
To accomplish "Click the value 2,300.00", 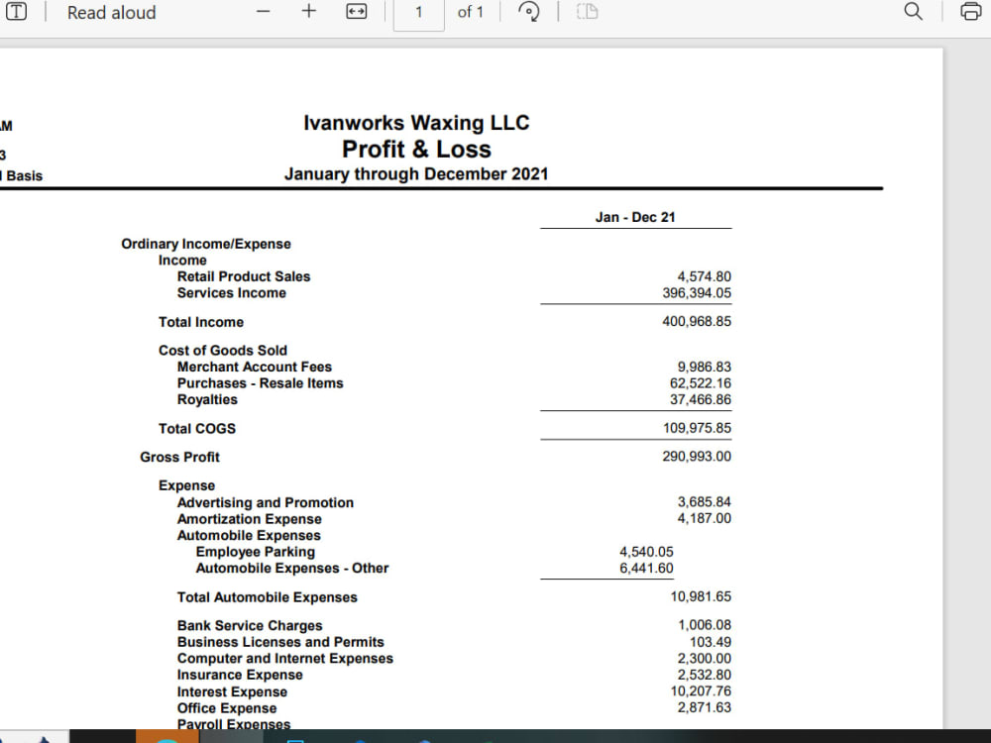I will point(704,659).
